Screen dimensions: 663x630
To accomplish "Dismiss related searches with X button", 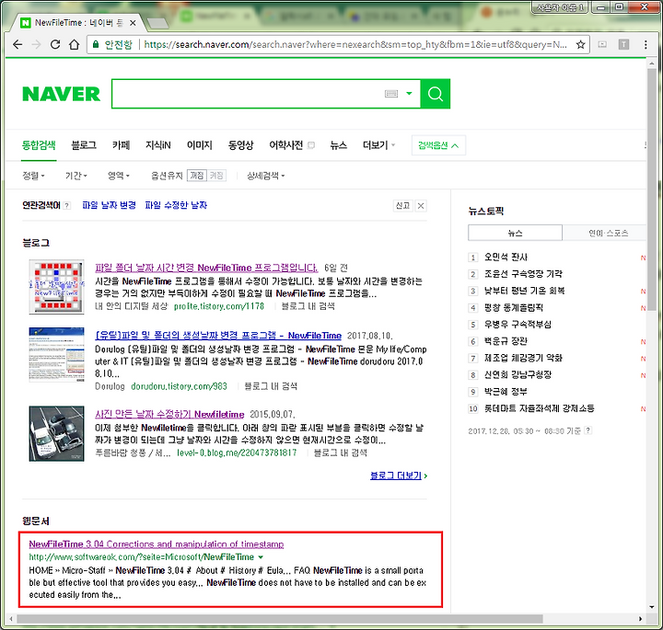I will pyautogui.click(x=421, y=206).
